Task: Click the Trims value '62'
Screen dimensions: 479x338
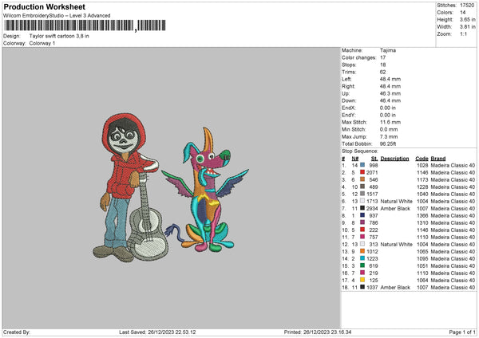Action: point(382,72)
